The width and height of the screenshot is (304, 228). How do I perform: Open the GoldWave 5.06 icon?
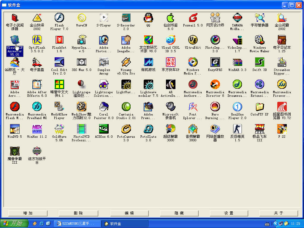click(x=59, y=129)
